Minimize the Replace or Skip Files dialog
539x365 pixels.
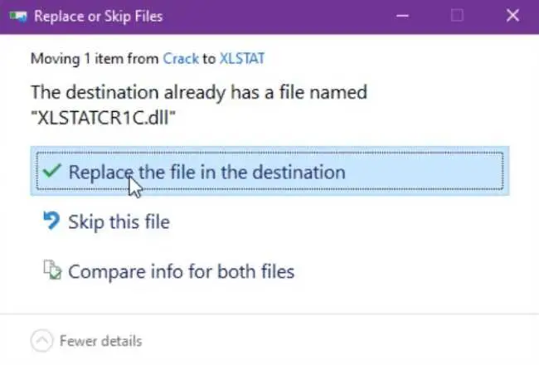click(402, 16)
